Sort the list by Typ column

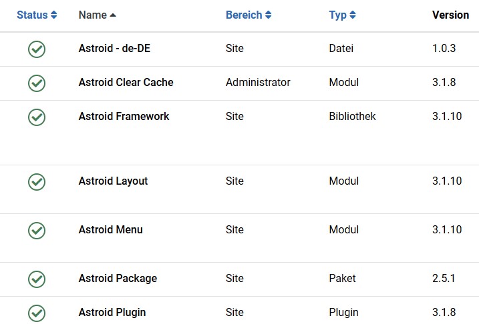coord(343,15)
